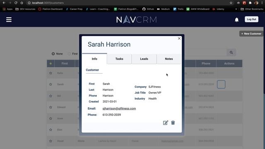Open the AWW WhiteBoard bookmark
Screen dimensions: 265x149
pyautogui.click(x=198, y=9)
